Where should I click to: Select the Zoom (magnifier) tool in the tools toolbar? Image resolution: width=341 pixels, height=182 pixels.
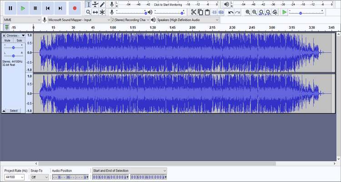(x=88, y=12)
